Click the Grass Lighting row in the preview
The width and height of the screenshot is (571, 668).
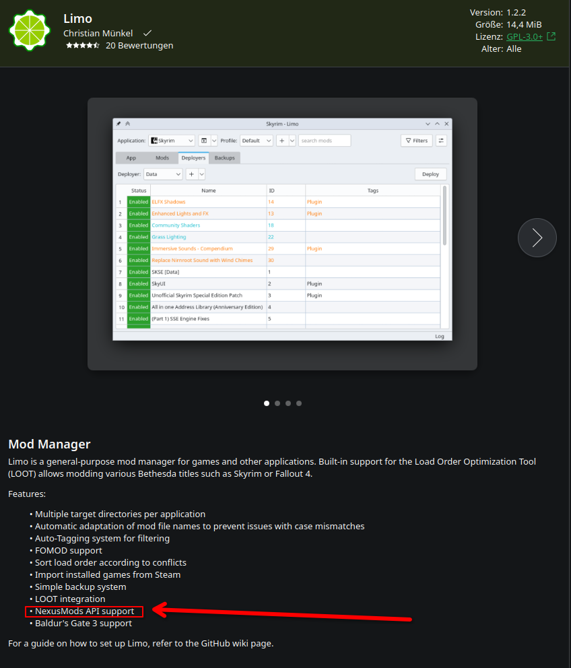pyautogui.click(x=278, y=237)
